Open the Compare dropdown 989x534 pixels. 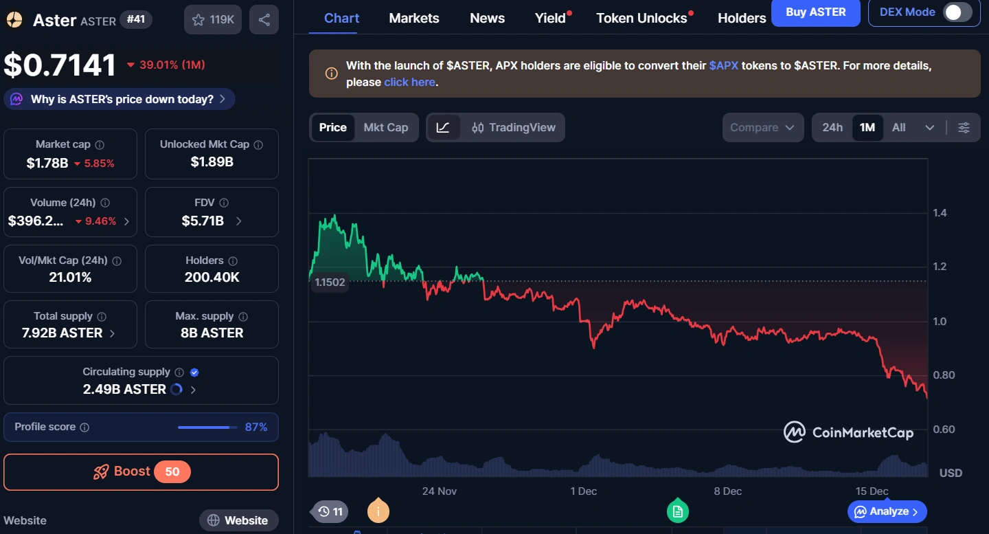[x=762, y=127]
